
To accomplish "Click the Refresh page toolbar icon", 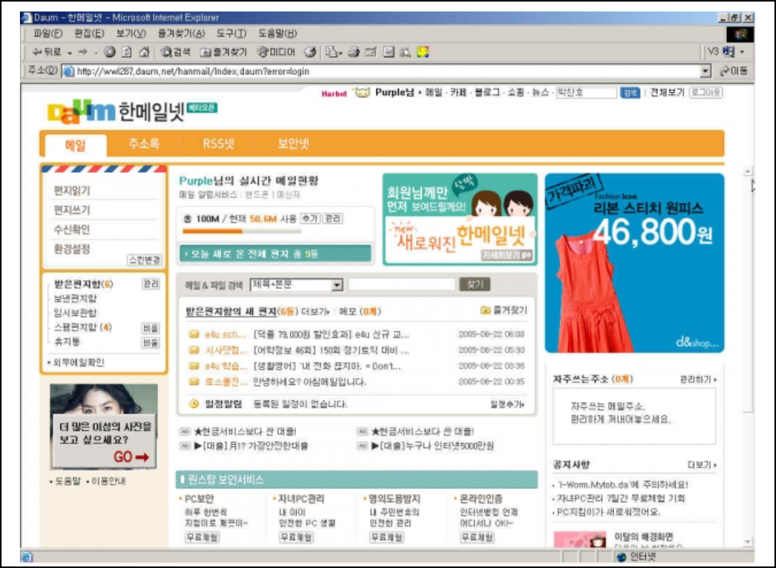I will click(126, 52).
